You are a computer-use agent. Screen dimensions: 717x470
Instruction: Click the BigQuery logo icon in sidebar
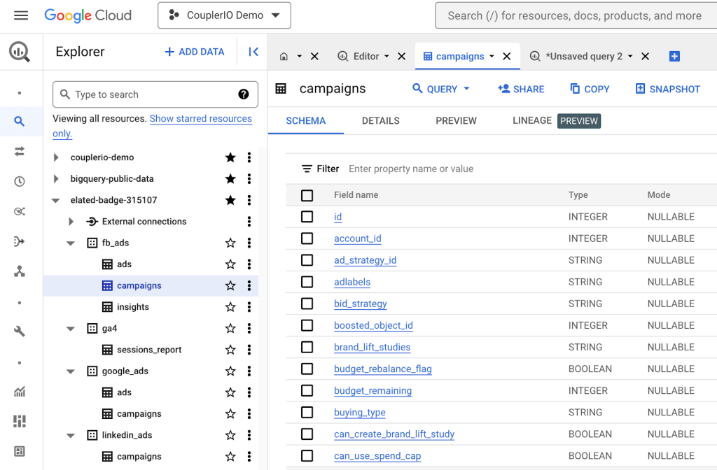coord(19,52)
